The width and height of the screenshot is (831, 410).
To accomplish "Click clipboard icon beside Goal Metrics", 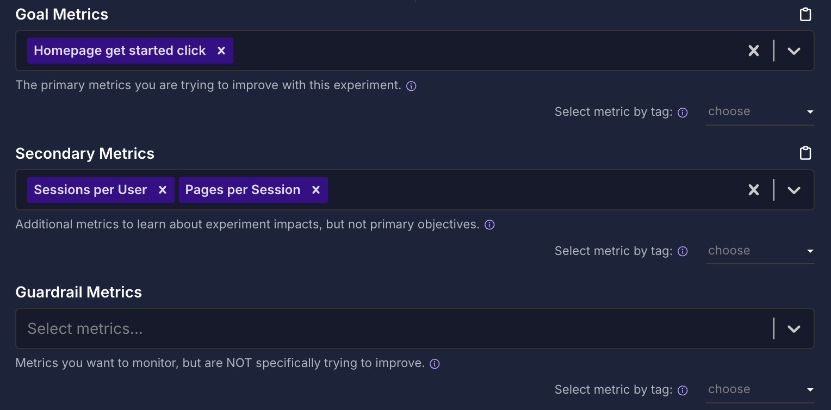I will pos(805,15).
